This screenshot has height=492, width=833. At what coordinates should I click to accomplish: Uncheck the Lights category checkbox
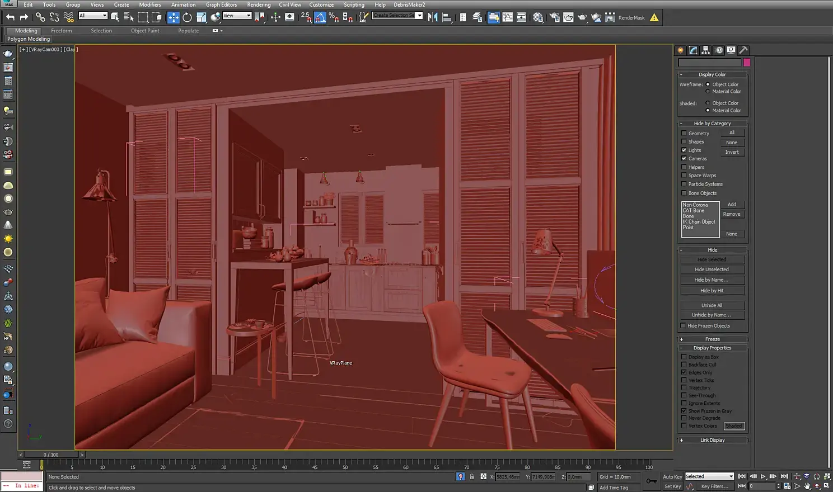click(x=684, y=150)
